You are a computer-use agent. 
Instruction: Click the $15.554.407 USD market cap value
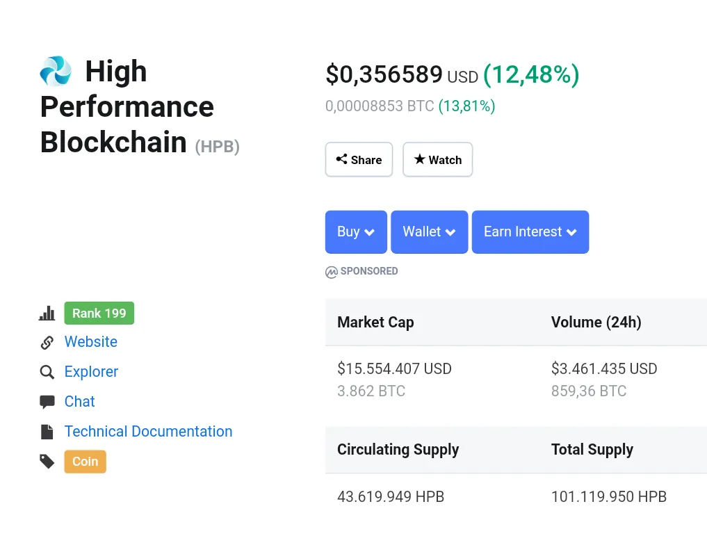[395, 368]
